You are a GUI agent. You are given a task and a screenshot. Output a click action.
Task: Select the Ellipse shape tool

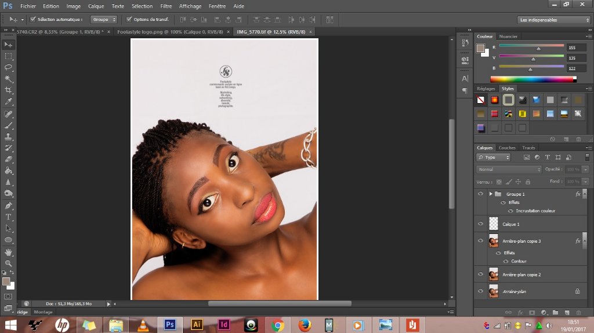(x=8, y=240)
